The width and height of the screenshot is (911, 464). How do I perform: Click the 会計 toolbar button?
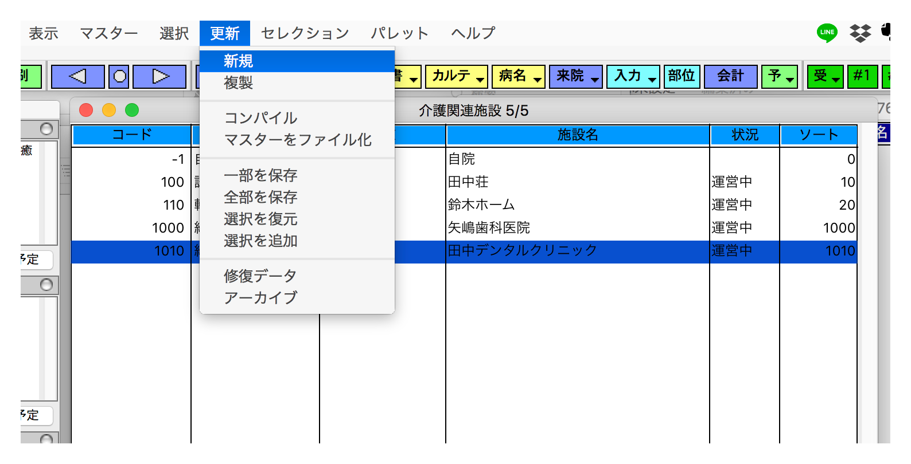pyautogui.click(x=730, y=76)
